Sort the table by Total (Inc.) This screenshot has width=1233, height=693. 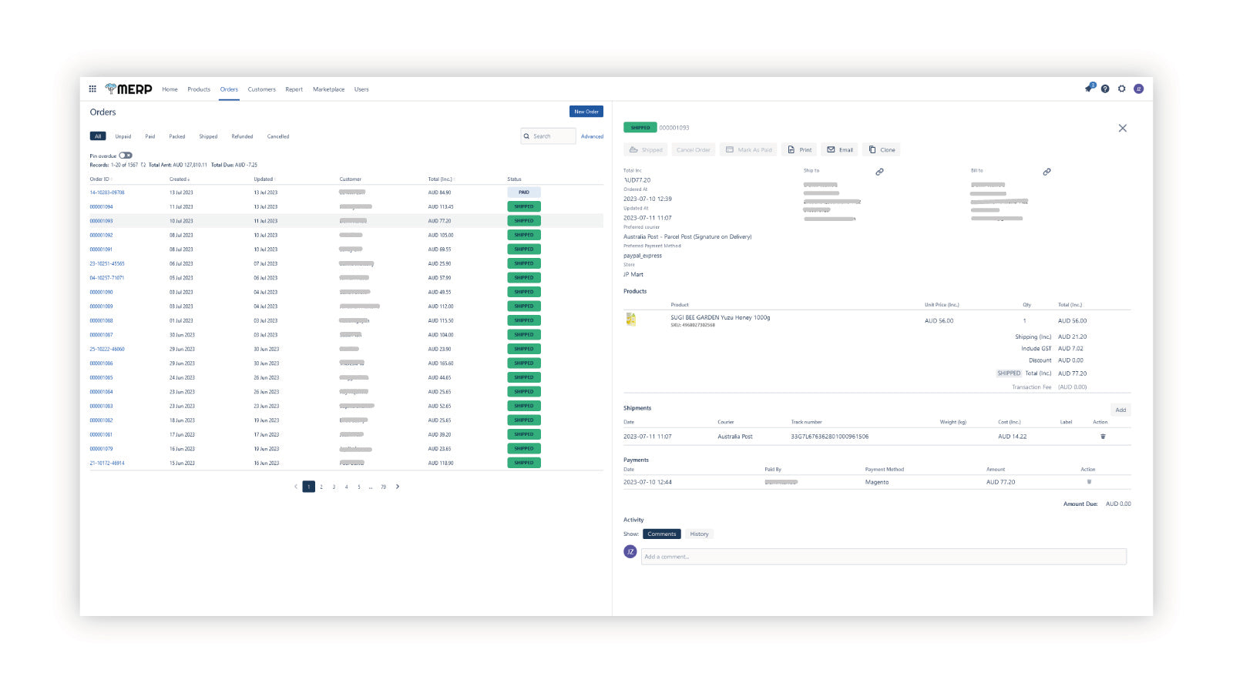[441, 179]
